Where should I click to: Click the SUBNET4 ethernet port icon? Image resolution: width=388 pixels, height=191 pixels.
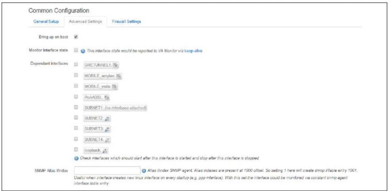pyautogui.click(x=107, y=140)
